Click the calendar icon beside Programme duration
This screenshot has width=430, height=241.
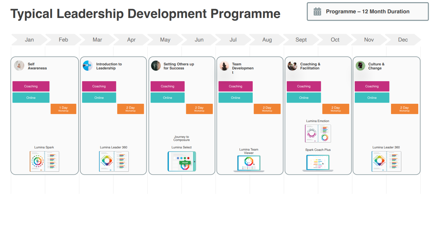click(x=317, y=12)
